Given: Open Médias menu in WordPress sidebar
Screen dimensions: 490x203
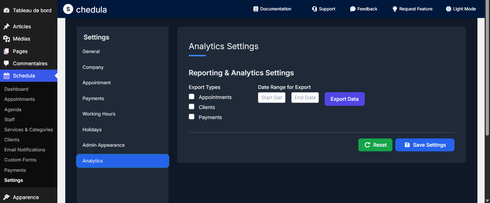Looking at the screenshot, I should pyautogui.click(x=29, y=39).
